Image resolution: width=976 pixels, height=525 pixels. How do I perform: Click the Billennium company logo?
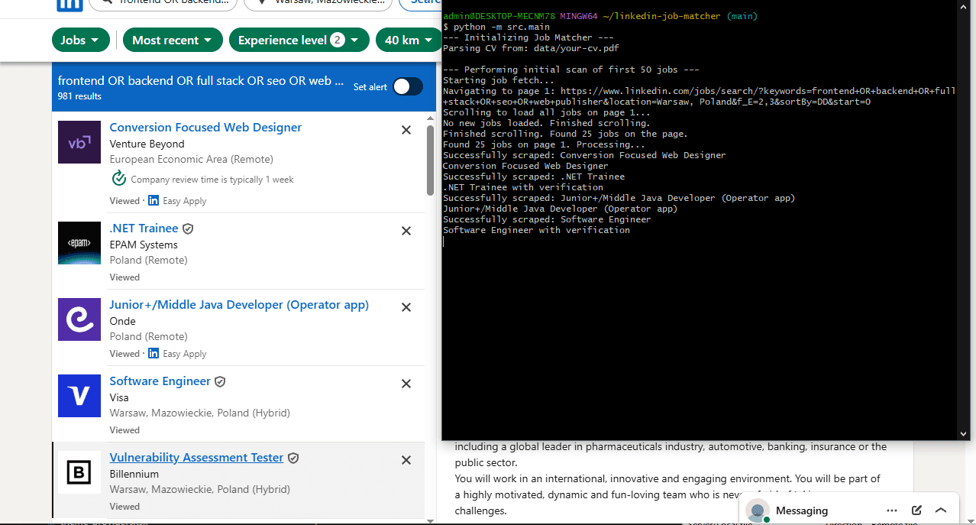tap(79, 472)
